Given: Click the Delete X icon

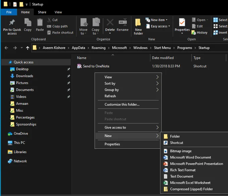Looking at the screenshot, I should 110,22.
